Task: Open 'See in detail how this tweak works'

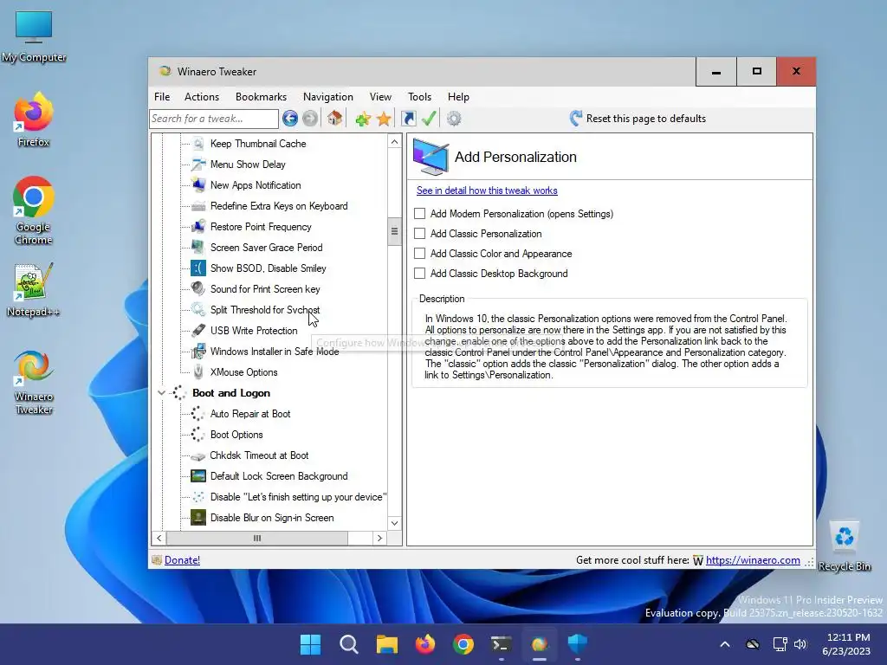Action: tap(487, 190)
